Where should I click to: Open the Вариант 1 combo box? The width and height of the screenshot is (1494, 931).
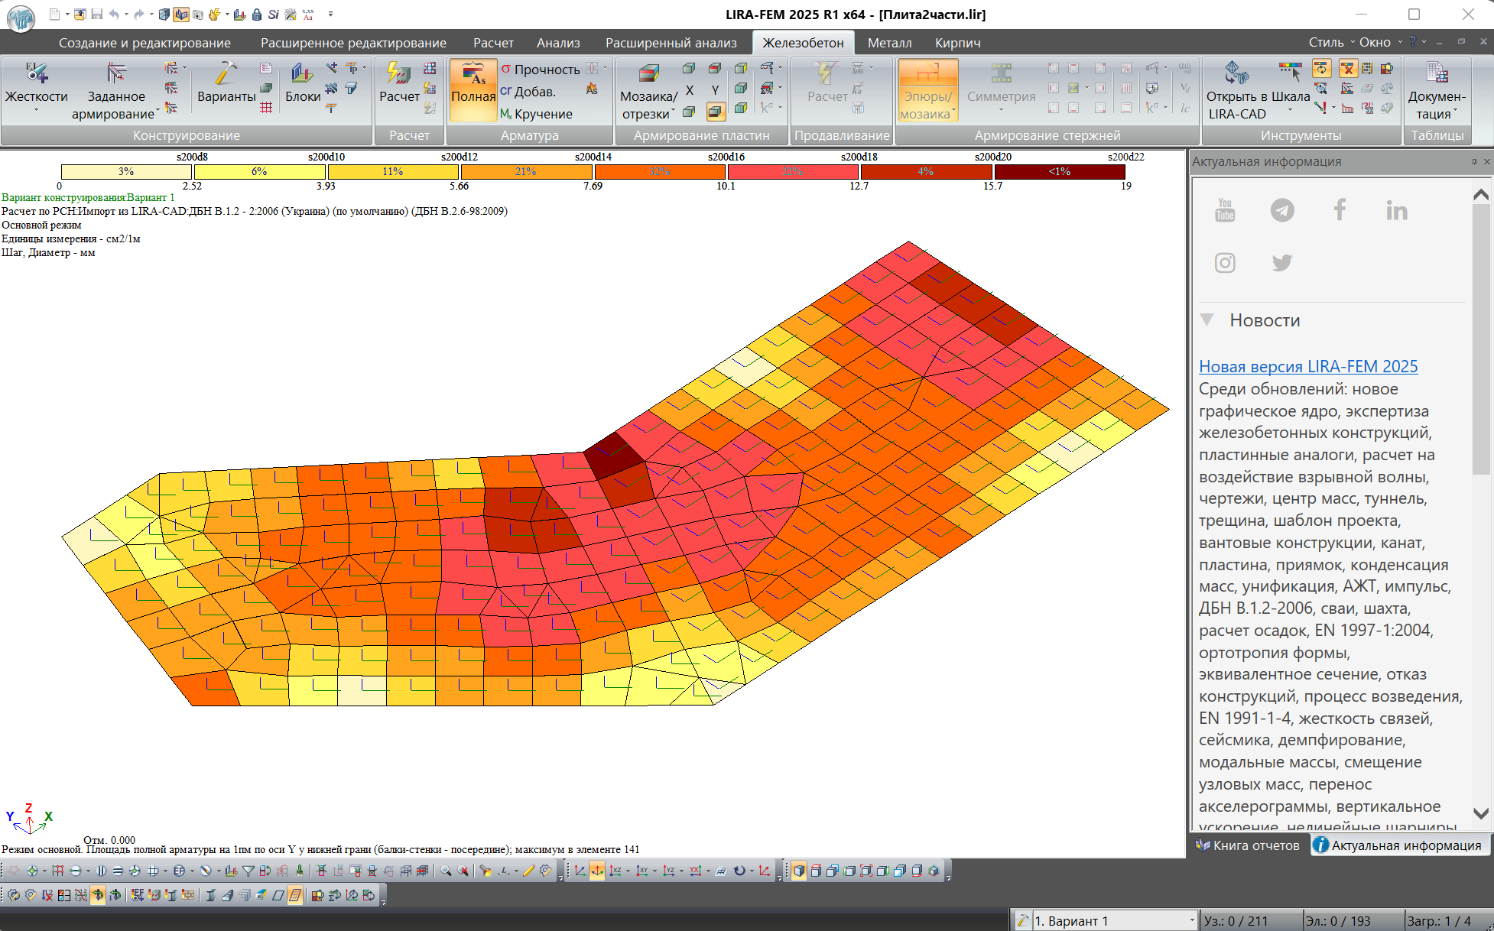coord(1191,921)
